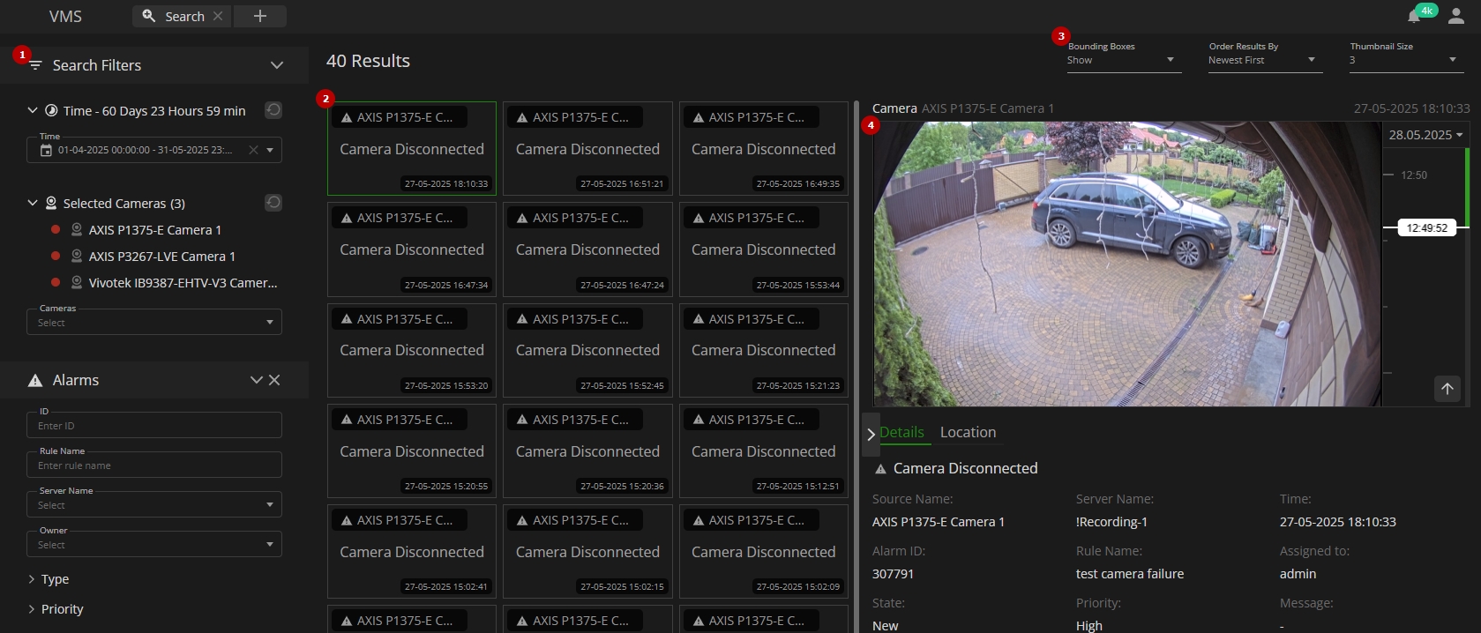
Task: Open result card timestamped 27-05-2025 15:12:51
Action: click(764, 451)
